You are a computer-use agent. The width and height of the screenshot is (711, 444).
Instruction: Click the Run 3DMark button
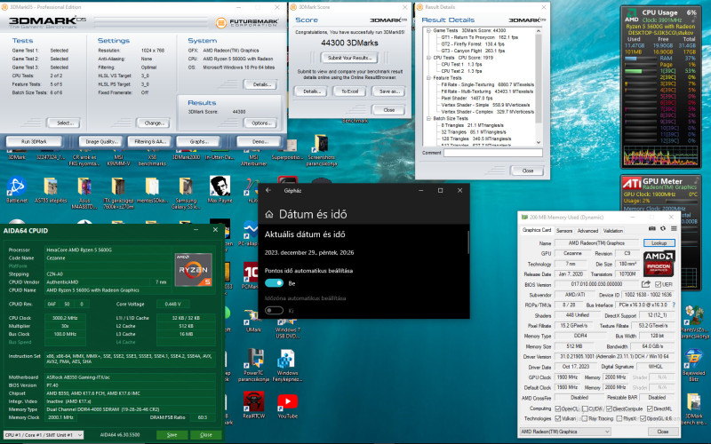[34, 141]
